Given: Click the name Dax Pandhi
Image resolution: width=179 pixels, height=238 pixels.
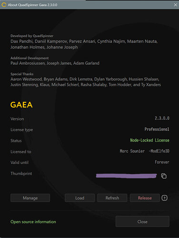Looking at the screenshot, I should pos(21,41).
